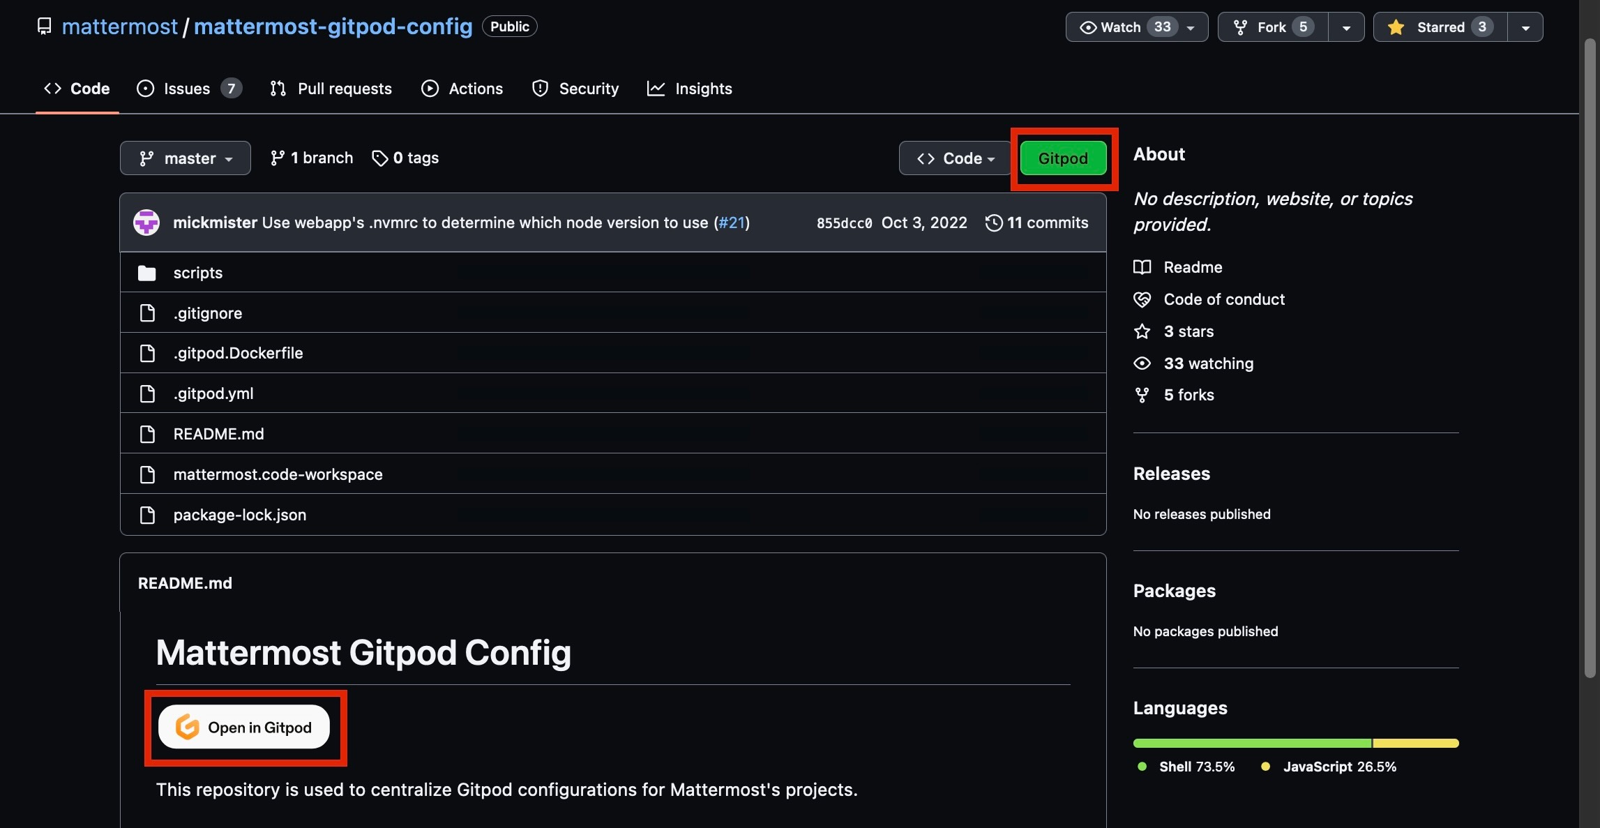The width and height of the screenshot is (1600, 828).
Task: Open the green Code dropdown
Action: point(954,158)
